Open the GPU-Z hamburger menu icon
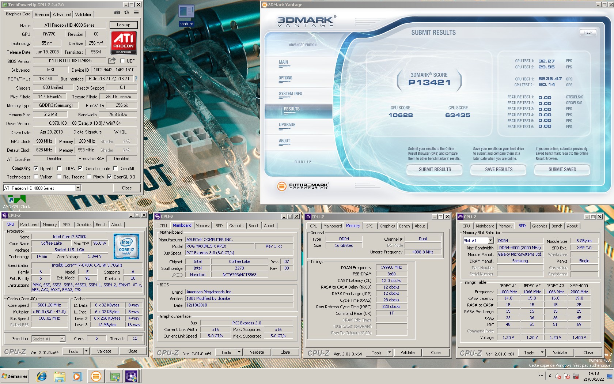The height and width of the screenshot is (384, 614). [136, 12]
